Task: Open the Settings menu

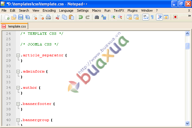Action: pos(83,10)
